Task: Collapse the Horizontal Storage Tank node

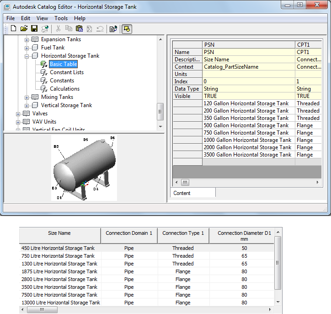Action: coord(27,56)
